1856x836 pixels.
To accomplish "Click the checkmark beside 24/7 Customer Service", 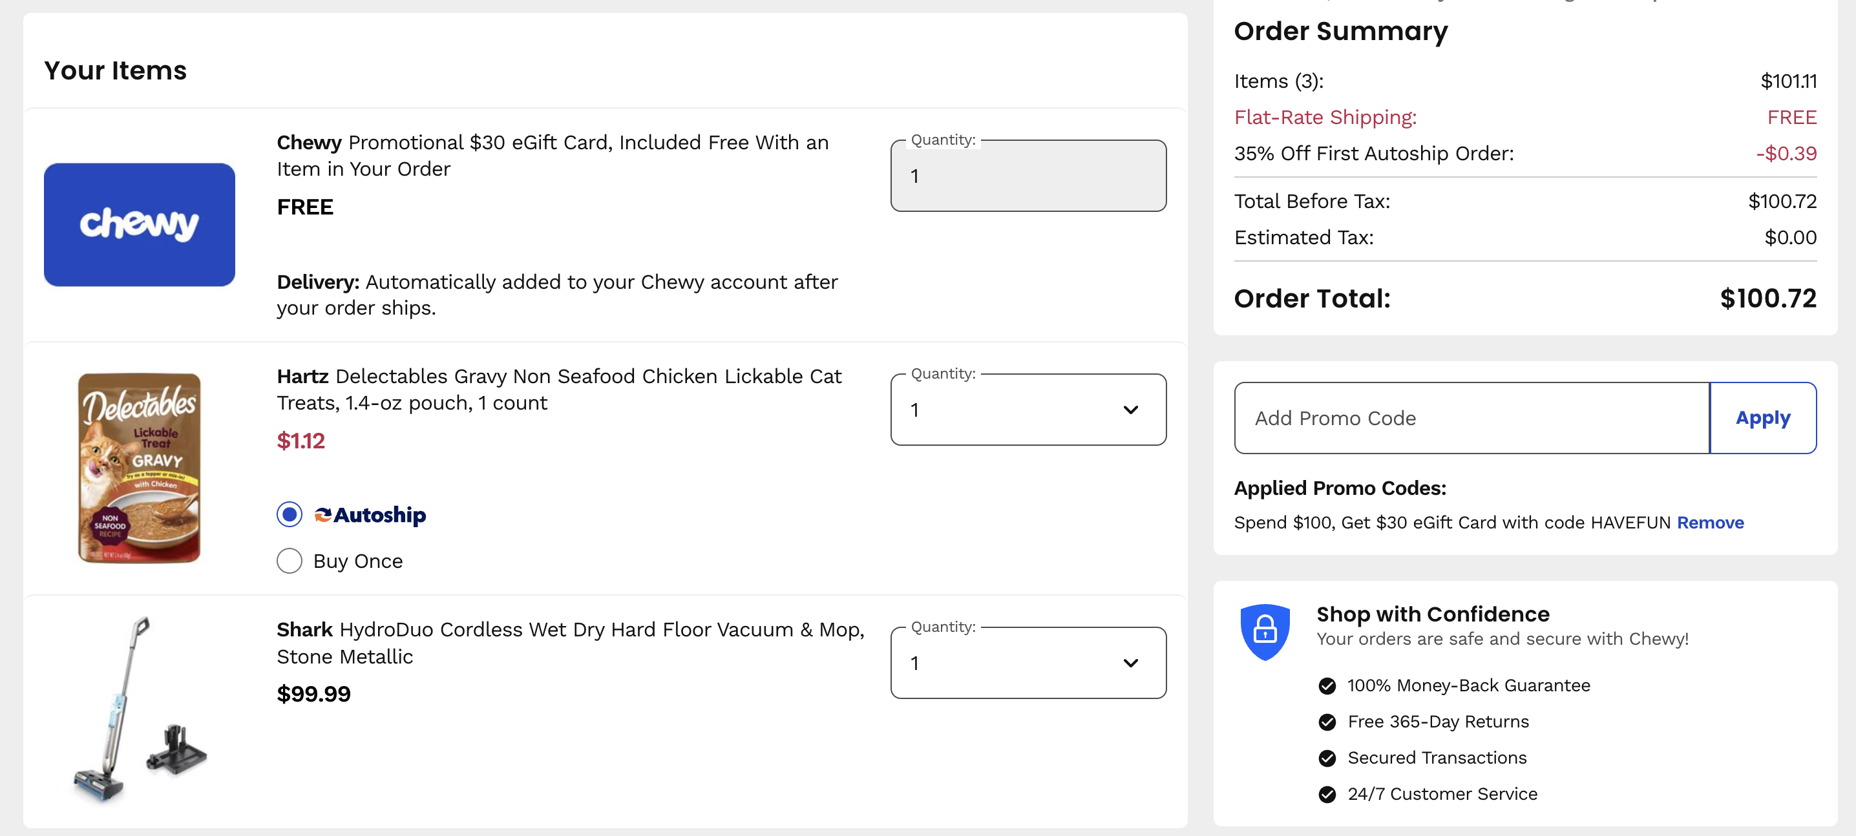I will point(1328,794).
